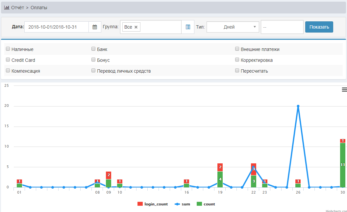Image resolution: width=347 pixels, height=212 pixels.
Task: Expand the Тип dropdown showing Дней
Action: point(233,27)
